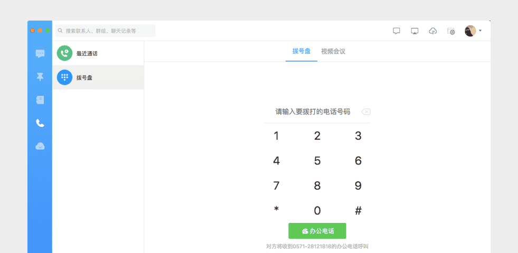Select the 拨号盘 tab
Image resolution: width=518 pixels, height=253 pixels.
point(302,51)
